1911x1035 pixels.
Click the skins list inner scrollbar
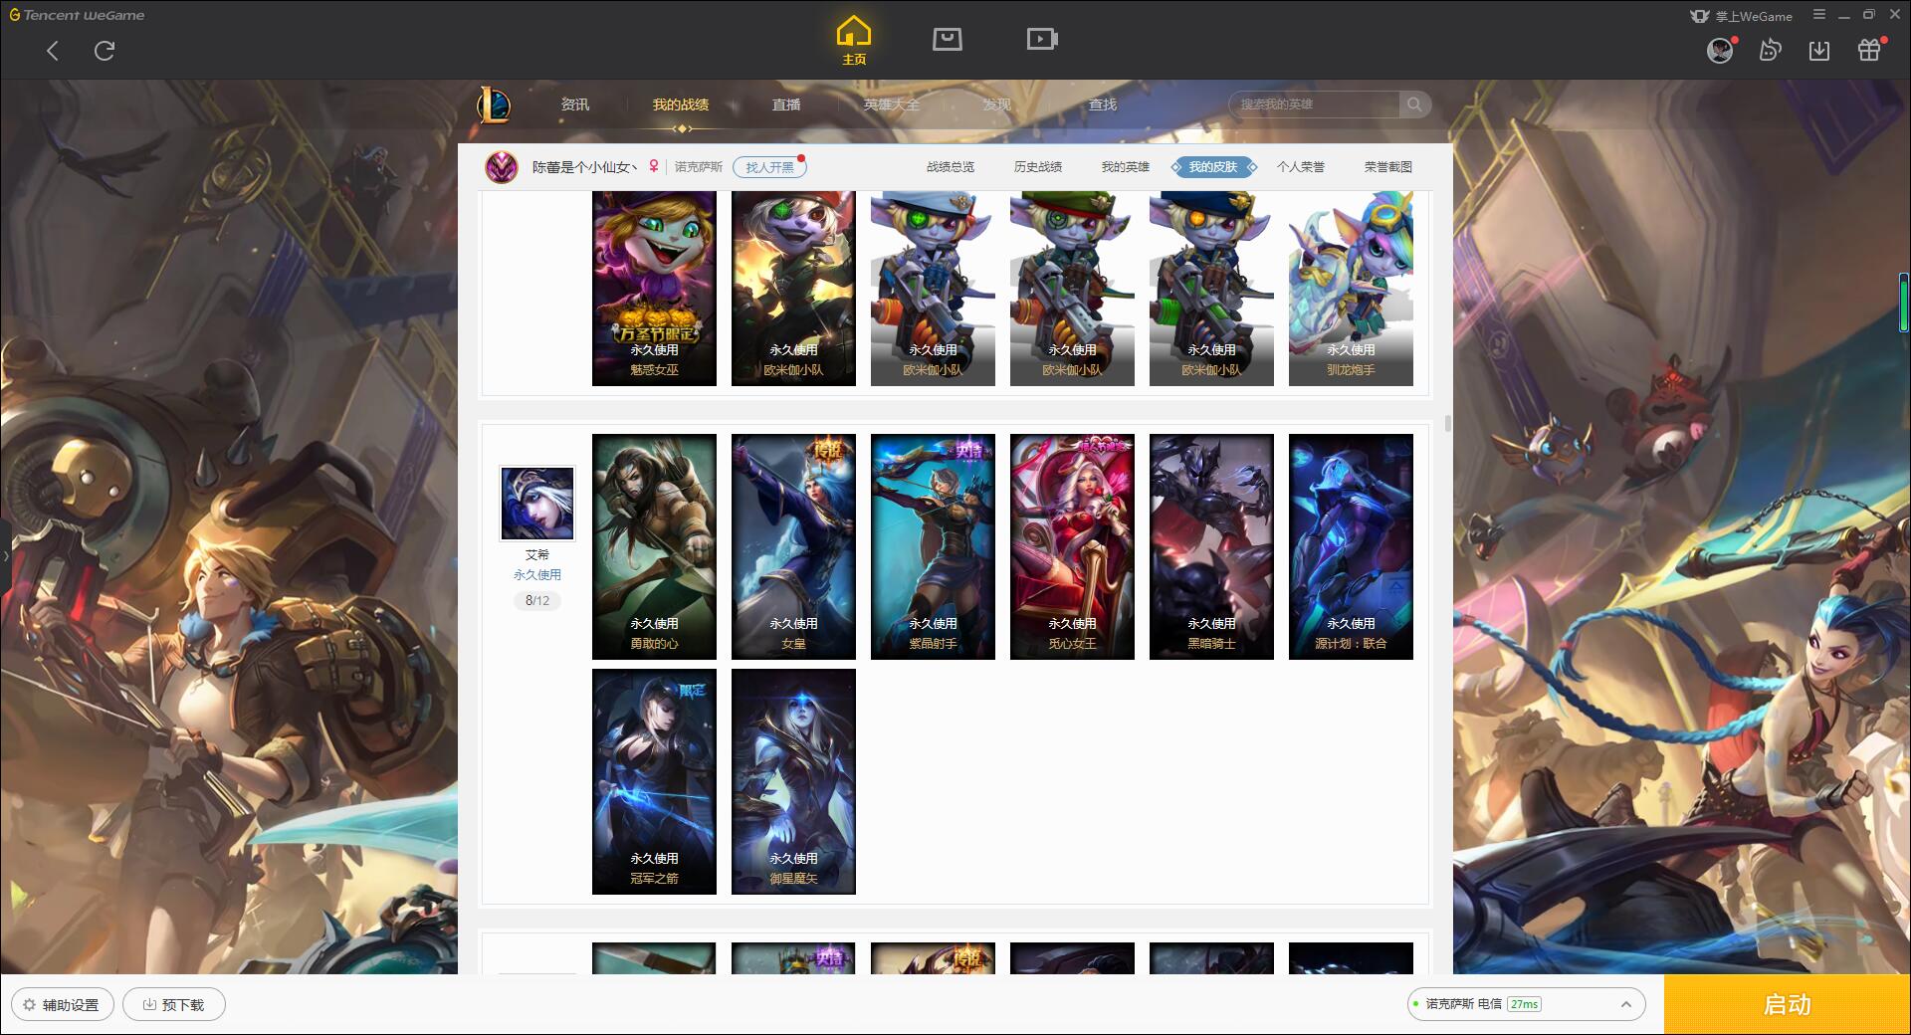click(1447, 423)
